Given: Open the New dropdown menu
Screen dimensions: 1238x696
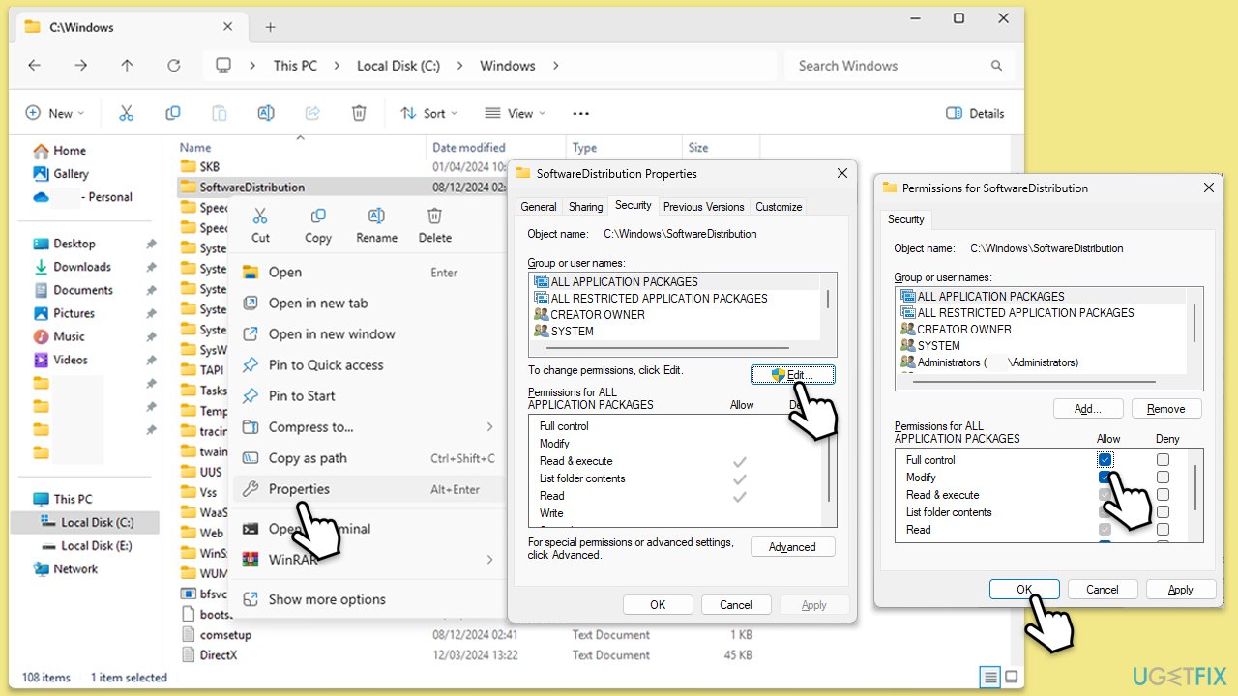Looking at the screenshot, I should click(x=55, y=113).
